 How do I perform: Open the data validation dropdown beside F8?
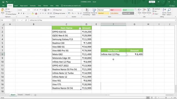pyautogui.click(x=127, y=55)
